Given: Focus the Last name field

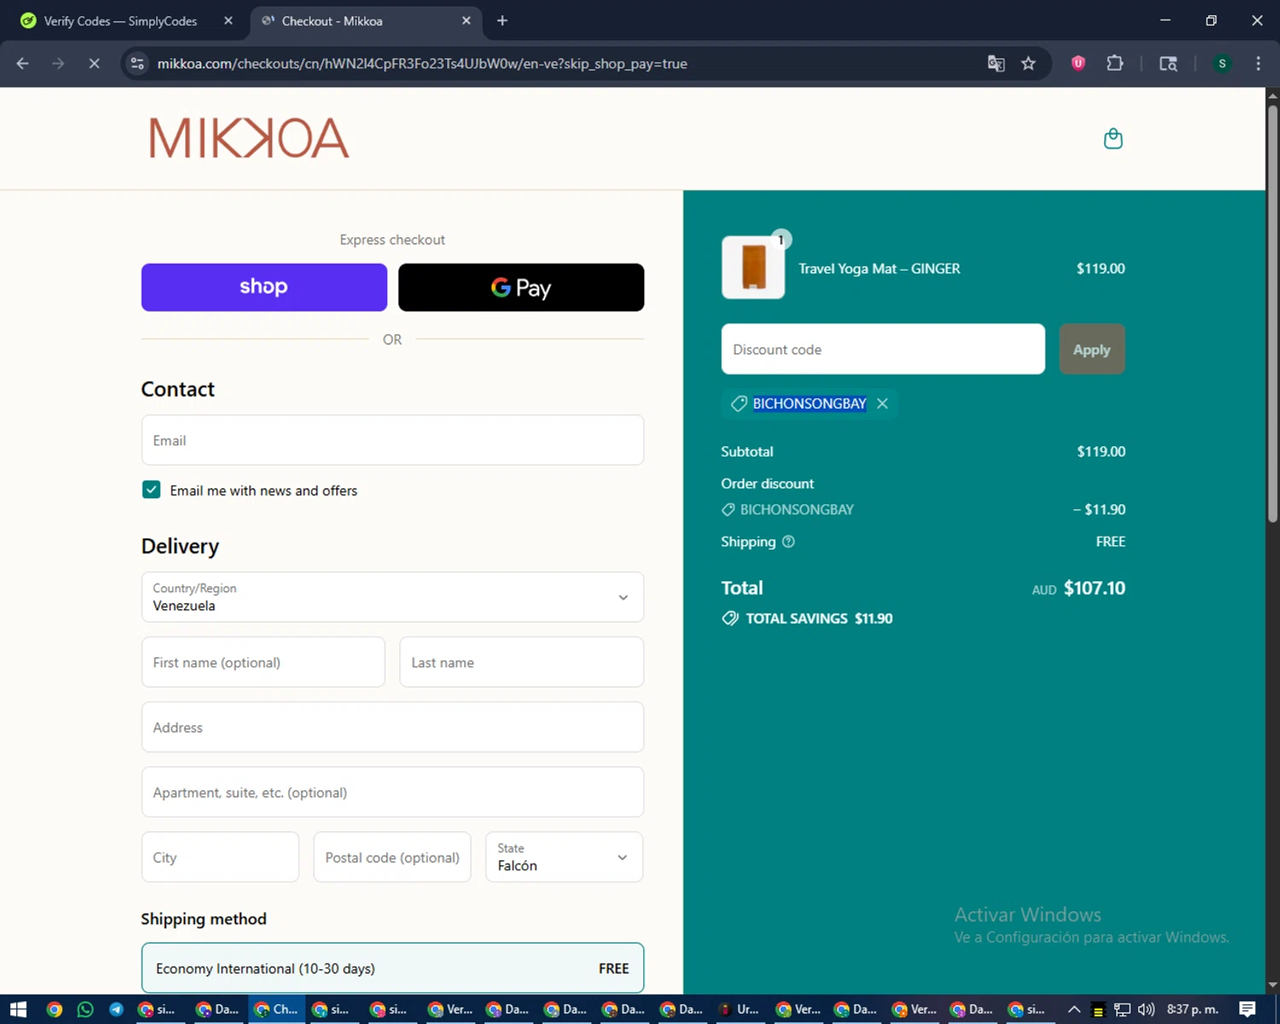Looking at the screenshot, I should pyautogui.click(x=521, y=662).
